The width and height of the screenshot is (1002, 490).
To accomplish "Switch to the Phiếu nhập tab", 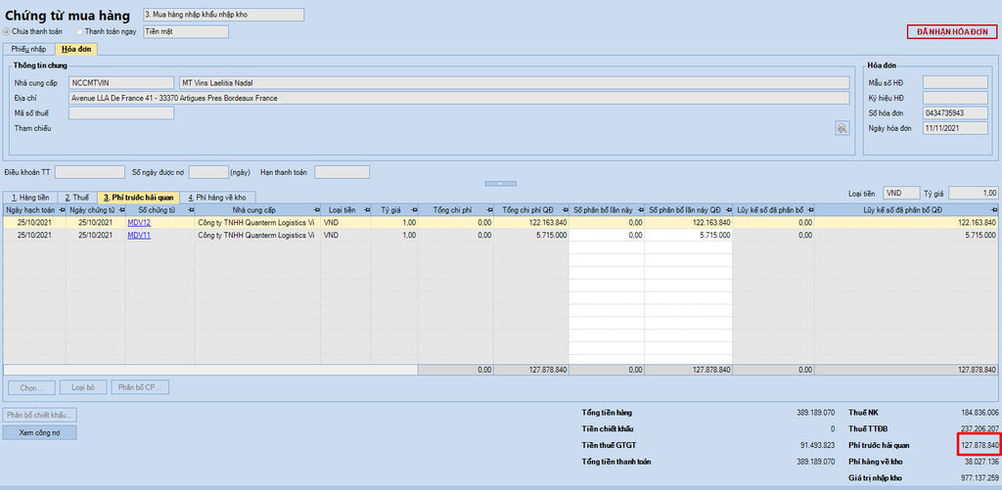I will click(x=28, y=49).
